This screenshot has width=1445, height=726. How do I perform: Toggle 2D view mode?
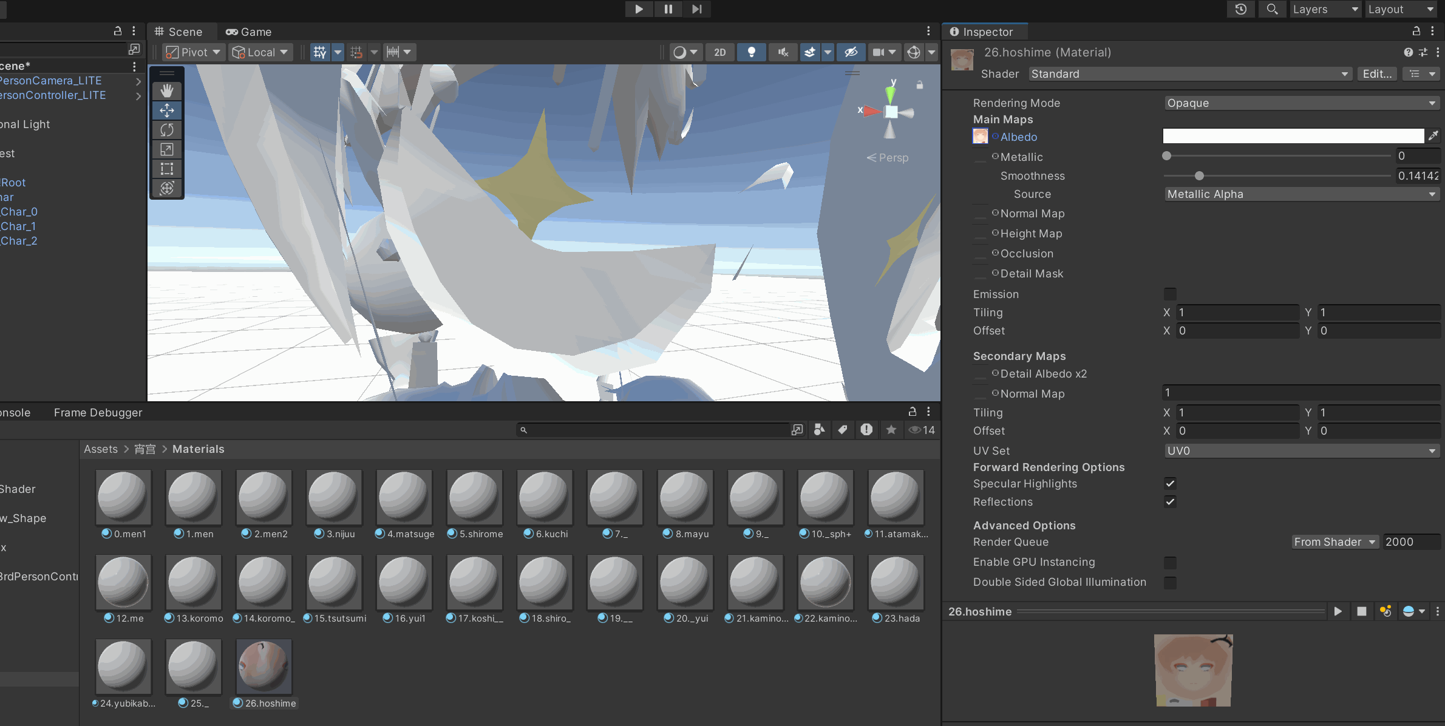pyautogui.click(x=720, y=52)
